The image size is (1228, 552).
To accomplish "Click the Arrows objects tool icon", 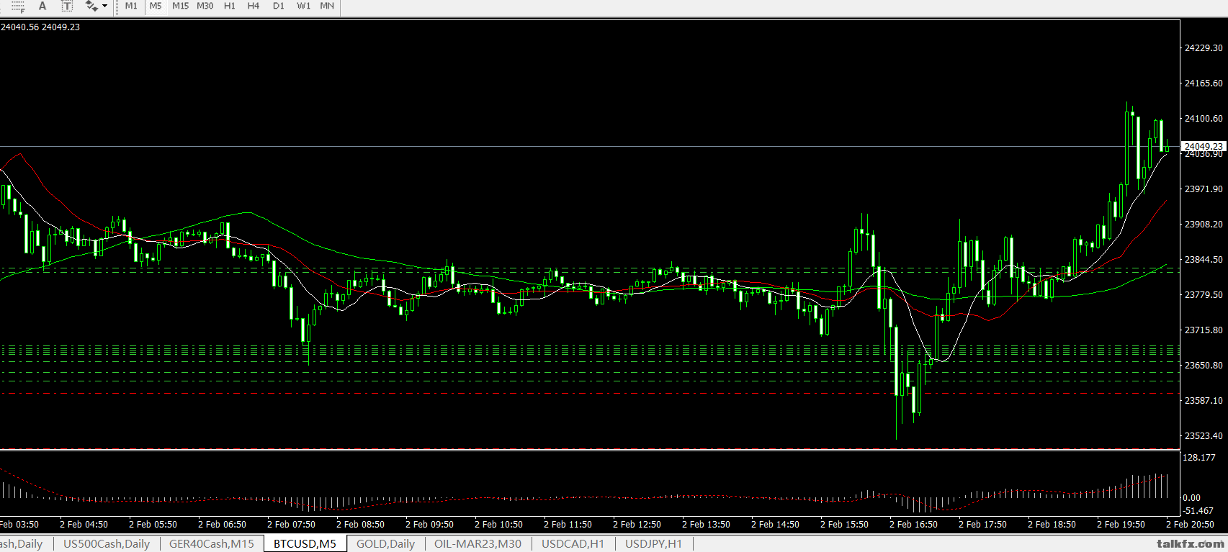I will (91, 6).
